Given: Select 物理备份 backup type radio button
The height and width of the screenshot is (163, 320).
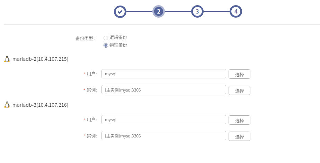Looking at the screenshot, I should point(106,45).
